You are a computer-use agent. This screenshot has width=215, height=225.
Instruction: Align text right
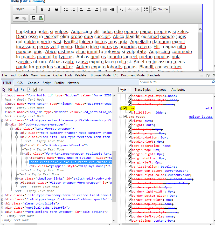pos(96,9)
